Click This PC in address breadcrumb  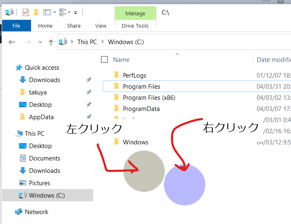(x=87, y=42)
